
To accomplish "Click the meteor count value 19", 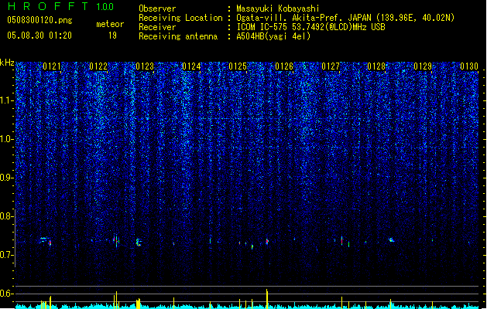I will tap(112, 36).
